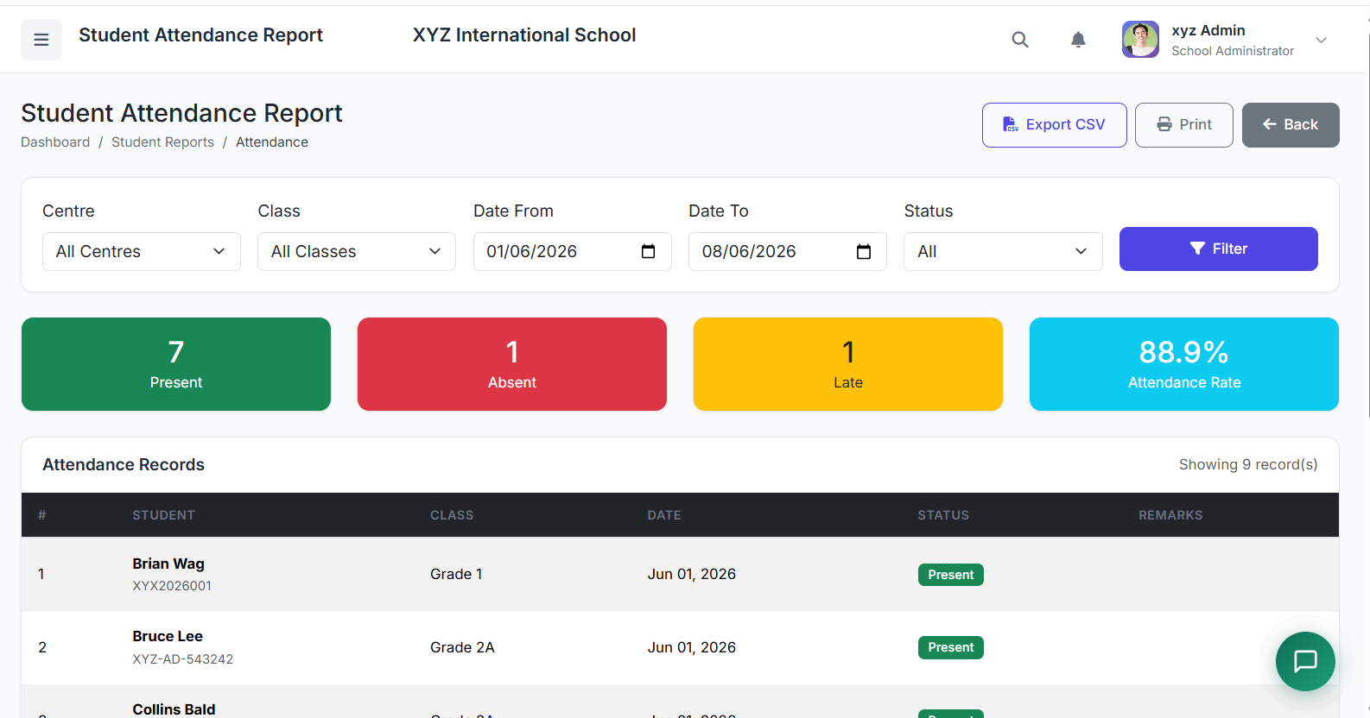Click the xyz Admin avatar picture
This screenshot has width=1370, height=718.
click(x=1140, y=40)
